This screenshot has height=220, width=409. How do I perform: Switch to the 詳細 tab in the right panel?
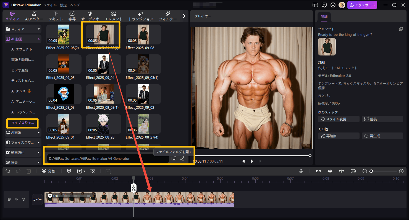point(324,17)
